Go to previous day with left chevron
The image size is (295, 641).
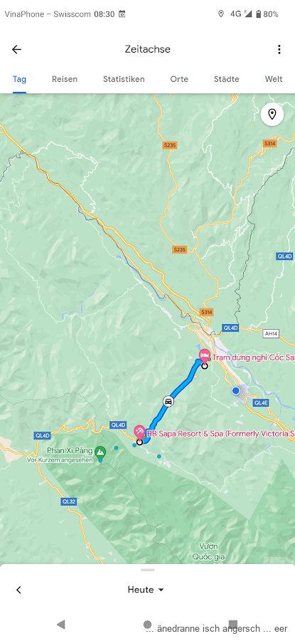click(x=18, y=590)
